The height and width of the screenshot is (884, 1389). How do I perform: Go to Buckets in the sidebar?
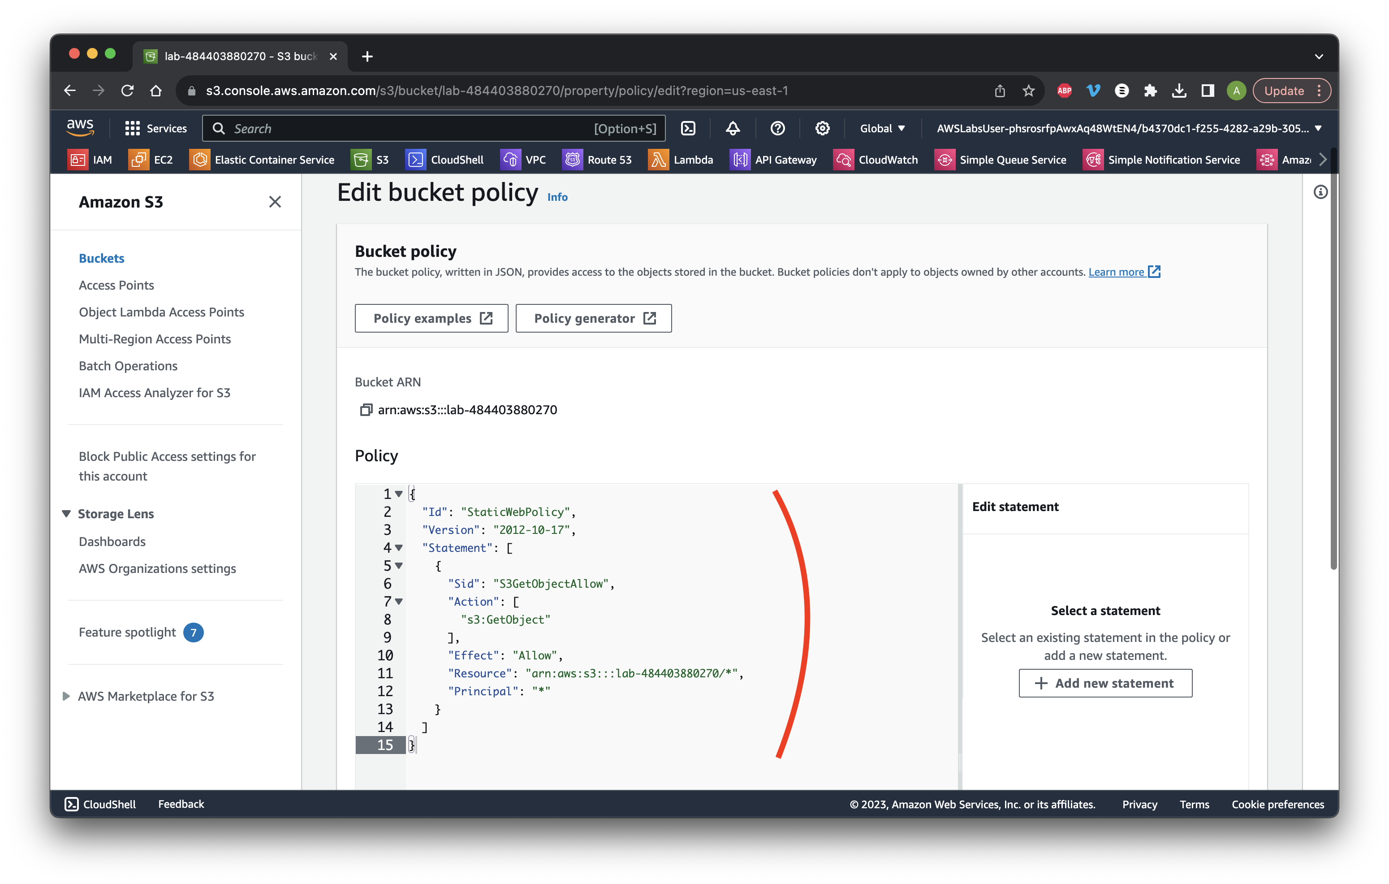pyautogui.click(x=102, y=258)
